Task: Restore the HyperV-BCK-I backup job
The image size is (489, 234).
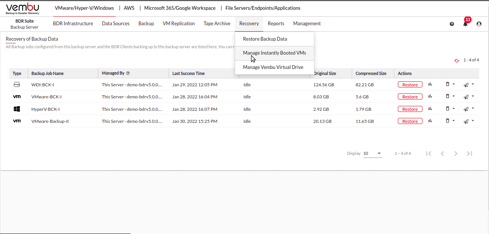Action: pos(410,109)
